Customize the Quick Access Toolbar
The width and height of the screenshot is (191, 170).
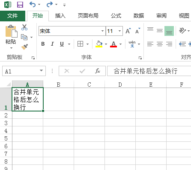pyautogui.click(x=65, y=5)
